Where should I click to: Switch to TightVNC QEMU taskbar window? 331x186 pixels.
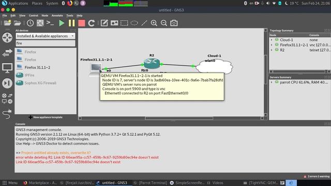[261, 183]
